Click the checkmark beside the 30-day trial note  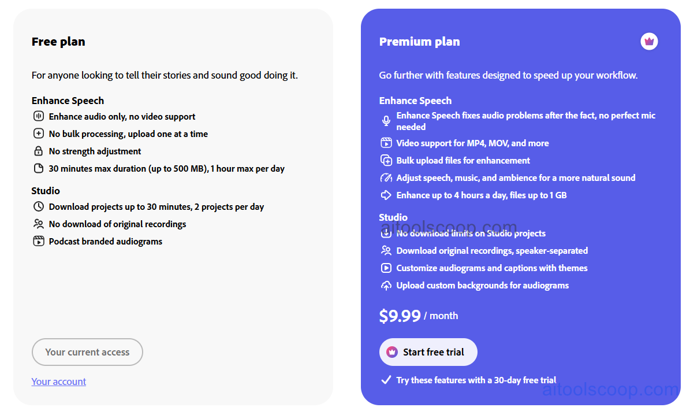coord(386,380)
